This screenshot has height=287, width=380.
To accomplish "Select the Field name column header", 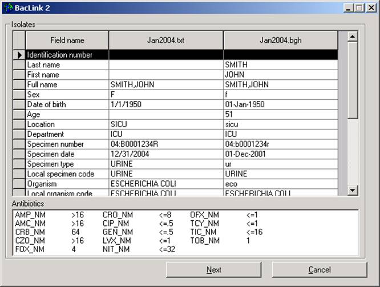I will [x=67, y=41].
